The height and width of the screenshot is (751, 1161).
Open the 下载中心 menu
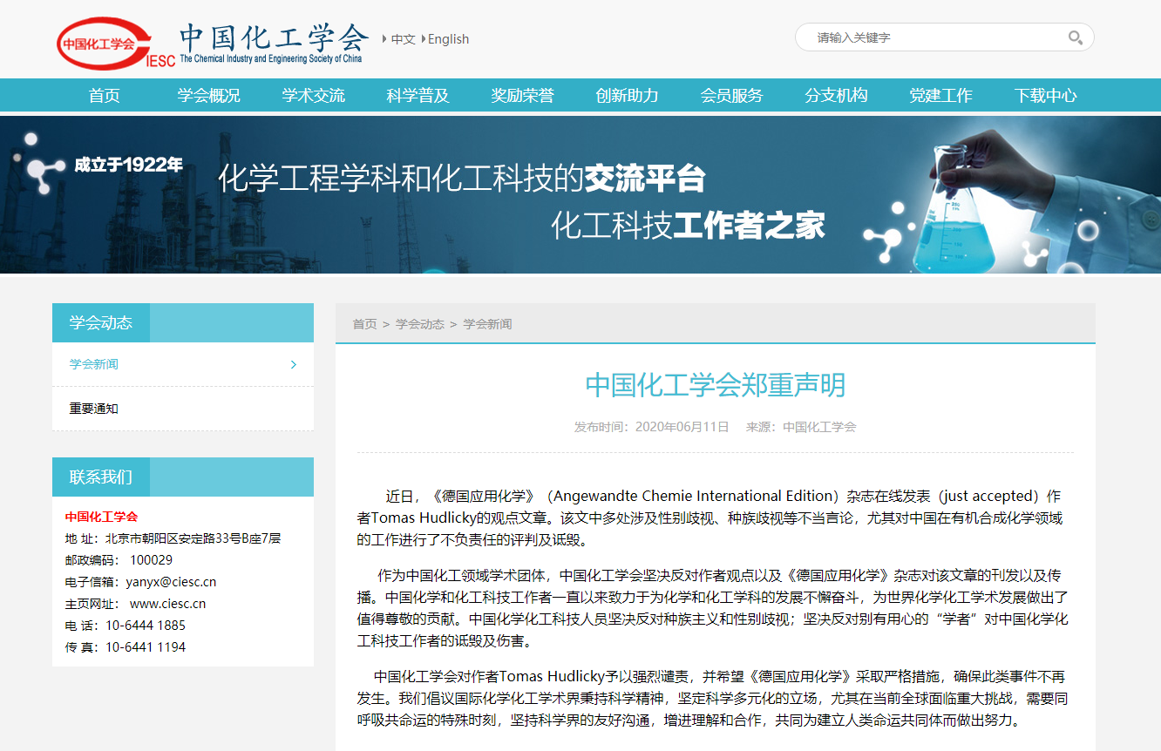[x=1046, y=96]
